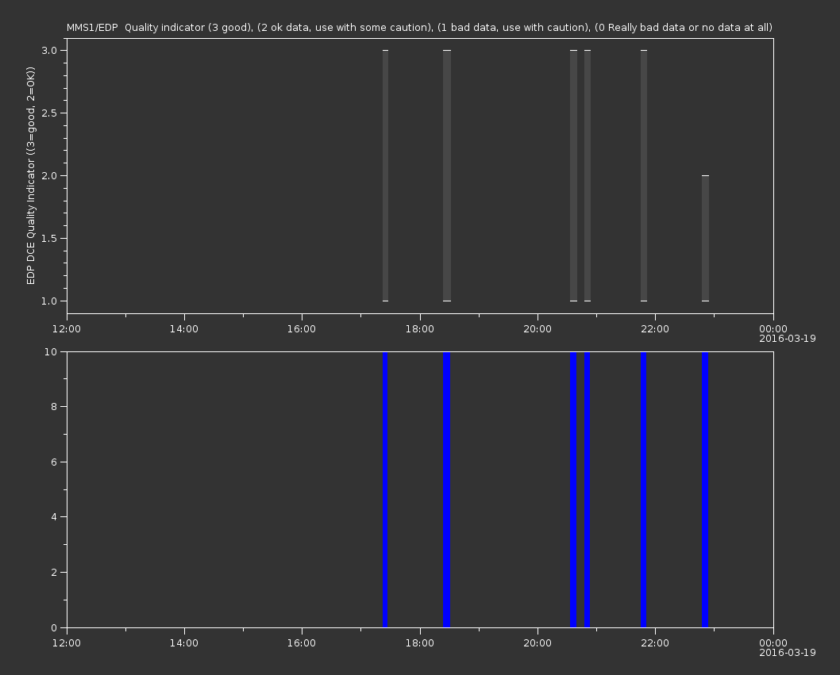
Task: Click the plot title MMS1/EDP Quality indicator
Action: (419, 27)
